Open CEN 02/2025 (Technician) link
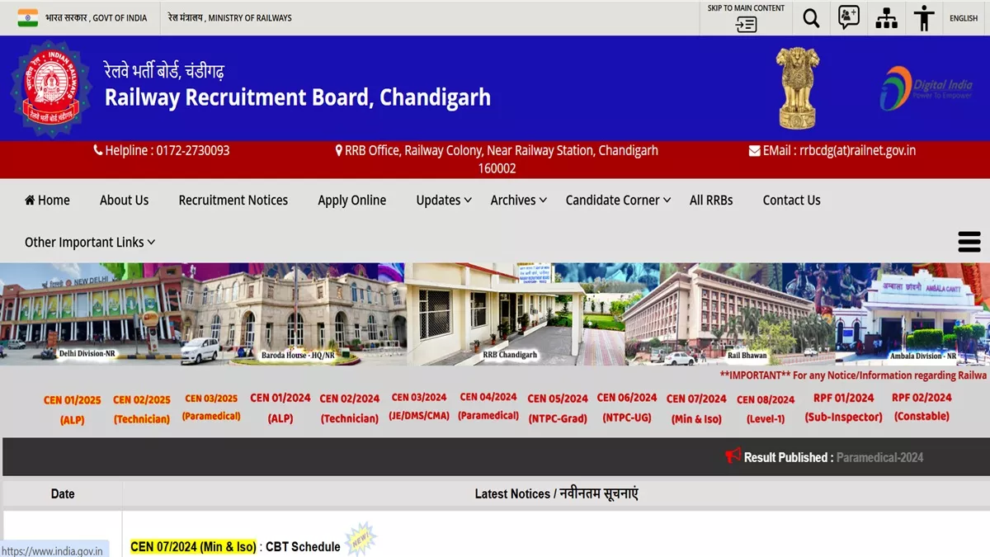Screen dimensions: 990x557 click(x=142, y=409)
